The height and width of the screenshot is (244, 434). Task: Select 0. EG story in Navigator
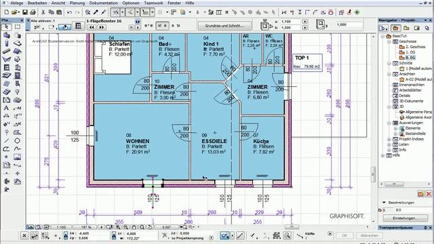(x=410, y=58)
